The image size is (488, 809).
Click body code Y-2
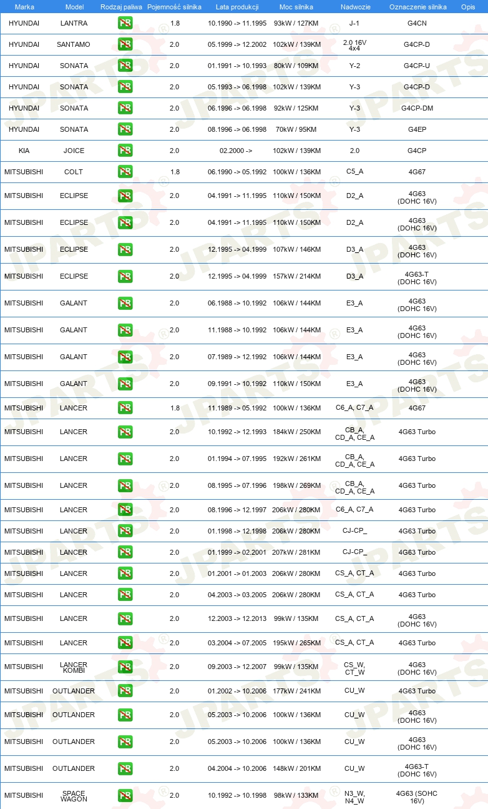[354, 66]
